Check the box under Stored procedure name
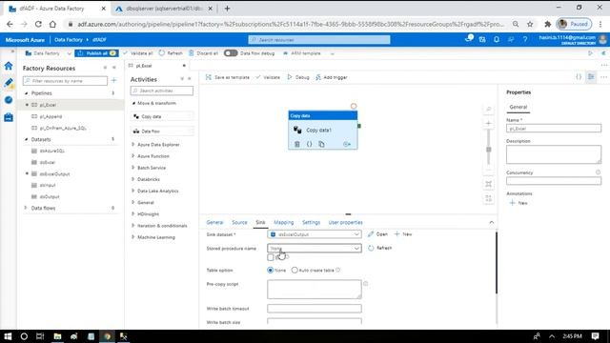 271,257
